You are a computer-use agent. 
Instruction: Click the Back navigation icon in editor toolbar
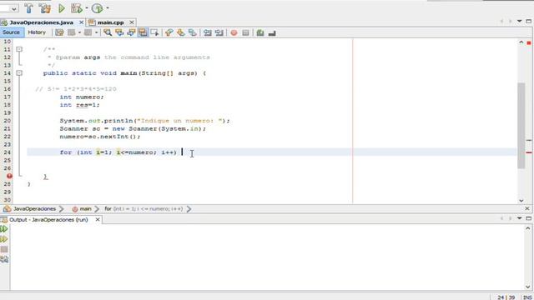pos(71,32)
